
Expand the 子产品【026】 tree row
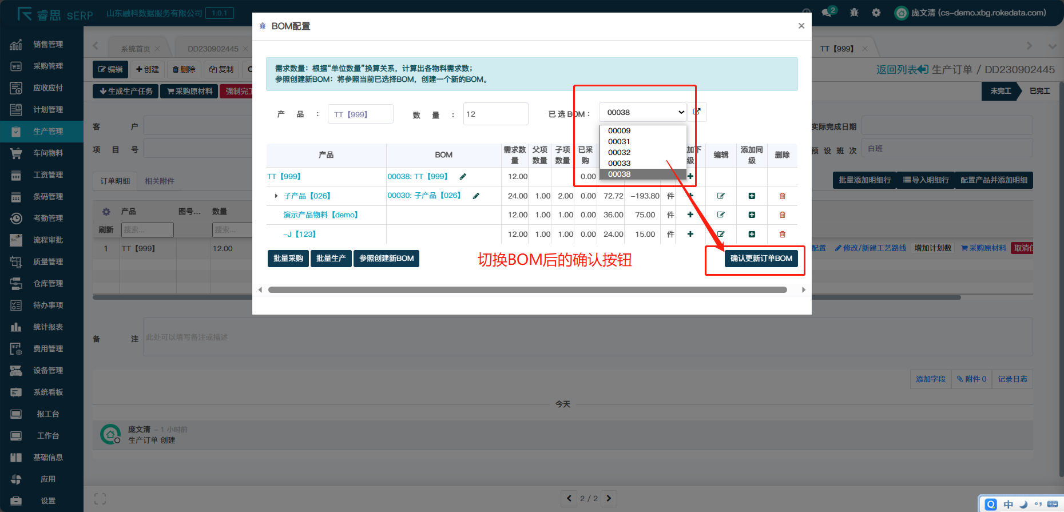276,196
